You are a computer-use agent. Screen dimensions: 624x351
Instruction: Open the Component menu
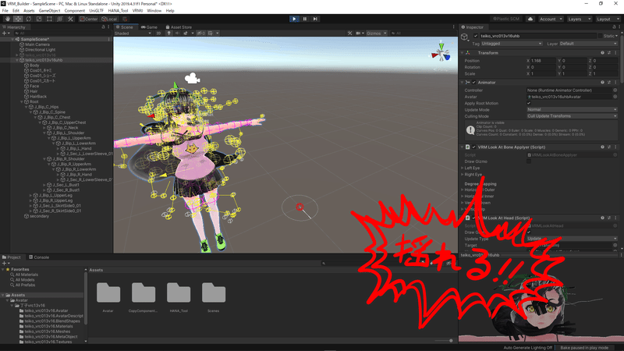pyautogui.click(x=74, y=11)
